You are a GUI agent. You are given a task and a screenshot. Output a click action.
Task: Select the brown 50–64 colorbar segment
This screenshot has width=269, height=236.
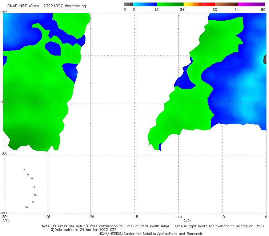(226, 4)
